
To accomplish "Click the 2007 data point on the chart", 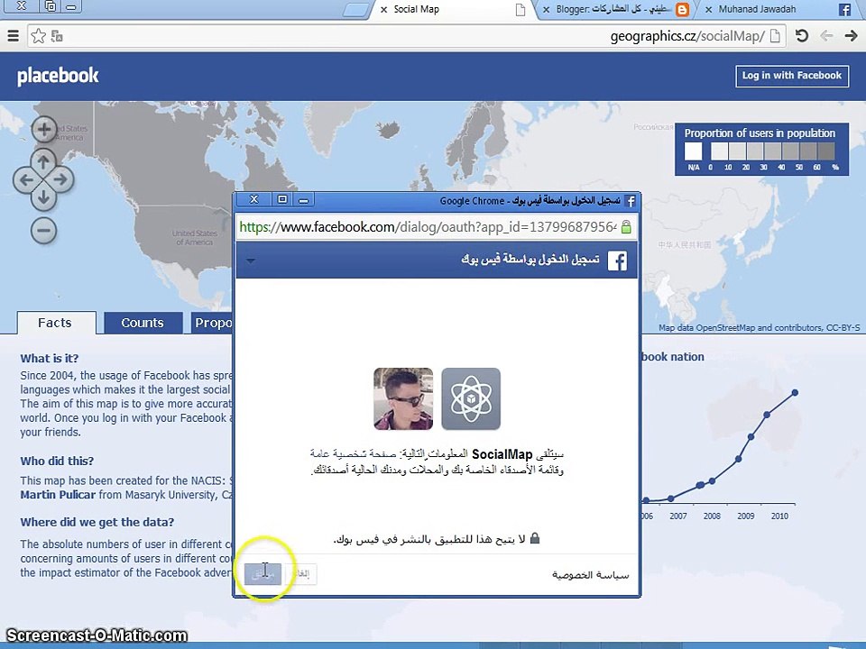I will 670,498.
